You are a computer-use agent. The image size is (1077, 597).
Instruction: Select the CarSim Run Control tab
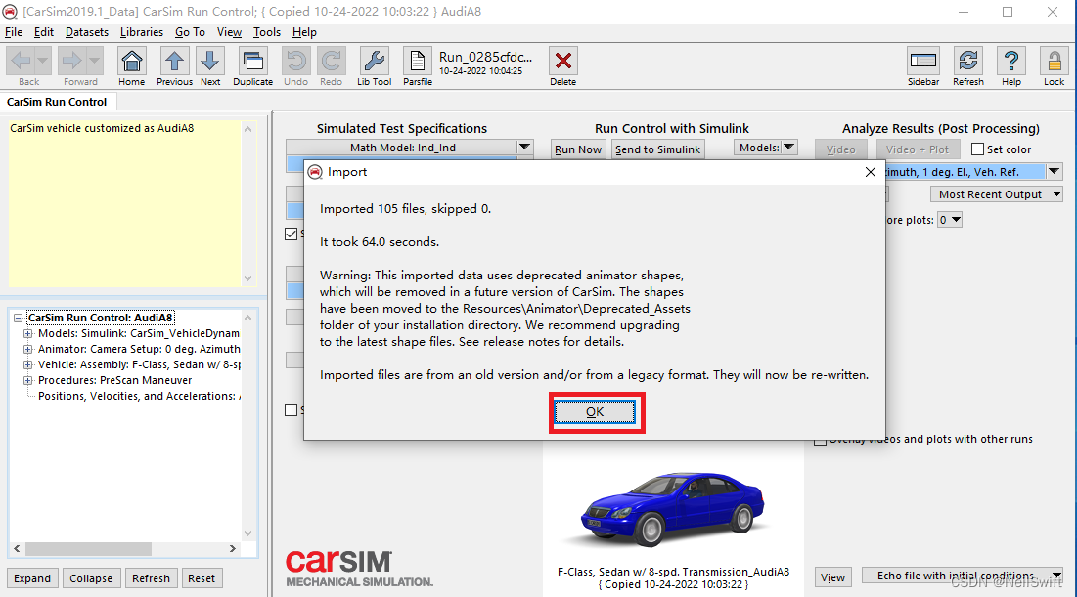pyautogui.click(x=57, y=102)
